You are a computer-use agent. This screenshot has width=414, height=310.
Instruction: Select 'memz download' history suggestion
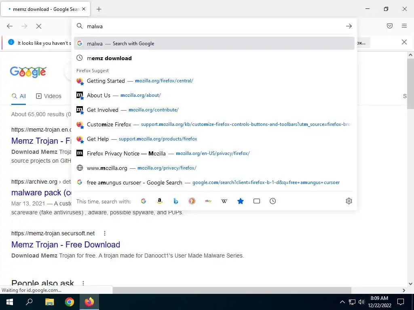[214, 58]
